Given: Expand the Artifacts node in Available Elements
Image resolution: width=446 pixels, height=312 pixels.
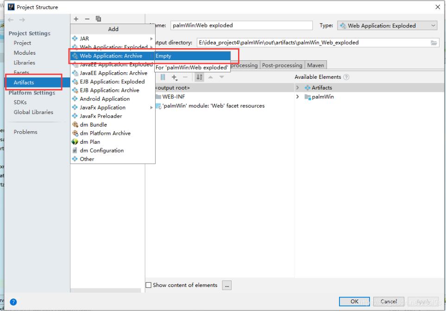Looking at the screenshot, I should (297, 88).
